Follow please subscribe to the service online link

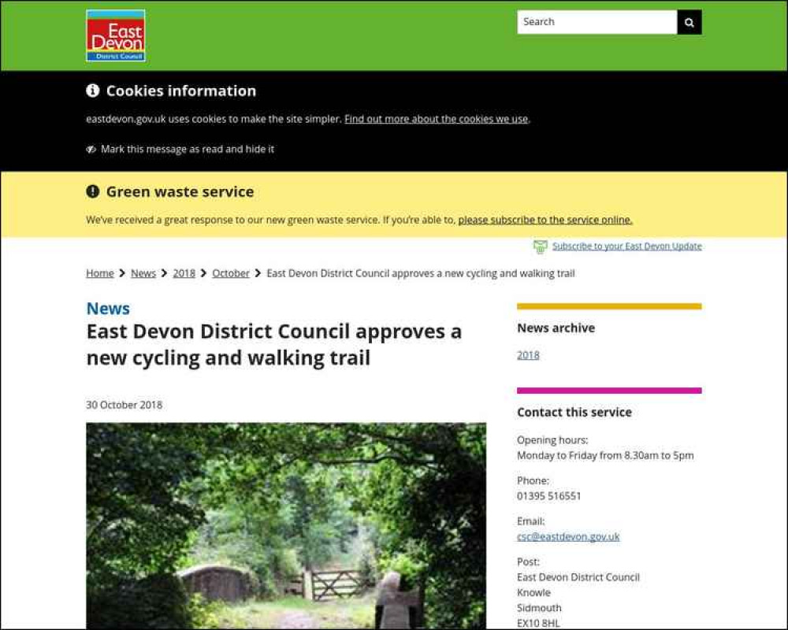pyautogui.click(x=545, y=220)
